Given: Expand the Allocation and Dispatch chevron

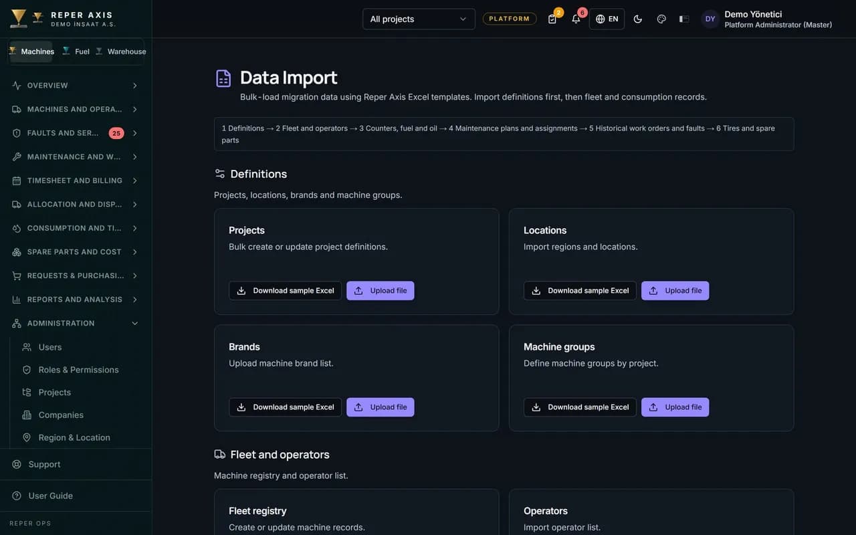Looking at the screenshot, I should pyautogui.click(x=135, y=204).
